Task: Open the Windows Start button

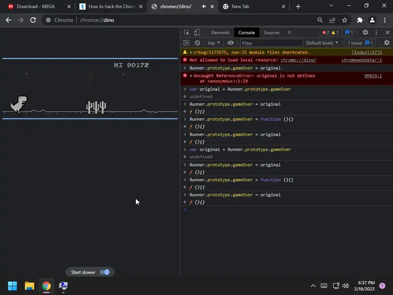Action: click(12, 286)
